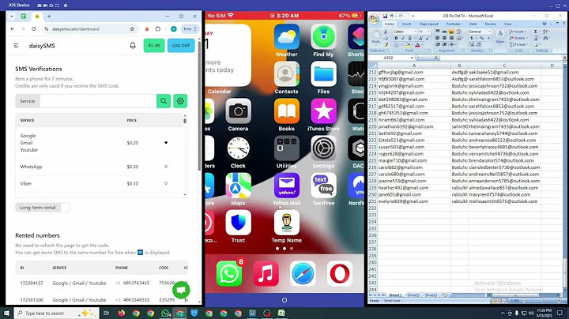Select the Google Gmail Youtube service radio
This screenshot has width=569, height=319.
click(166, 143)
